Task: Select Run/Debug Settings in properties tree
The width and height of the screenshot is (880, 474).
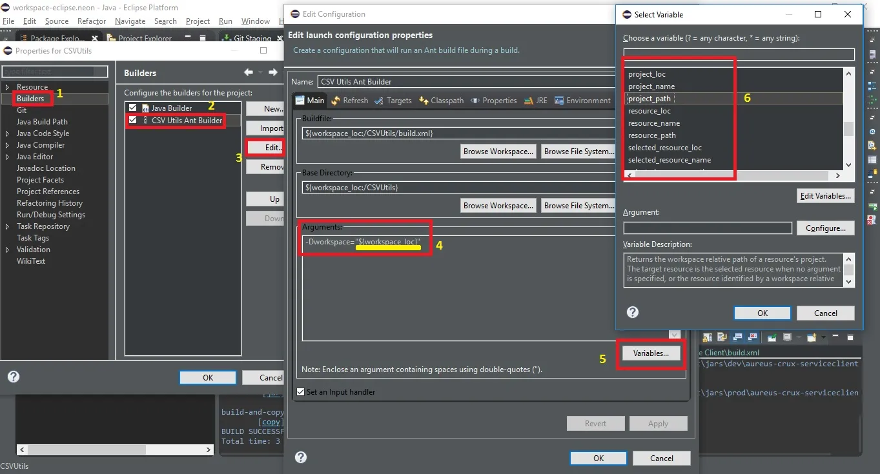Action: pyautogui.click(x=51, y=215)
